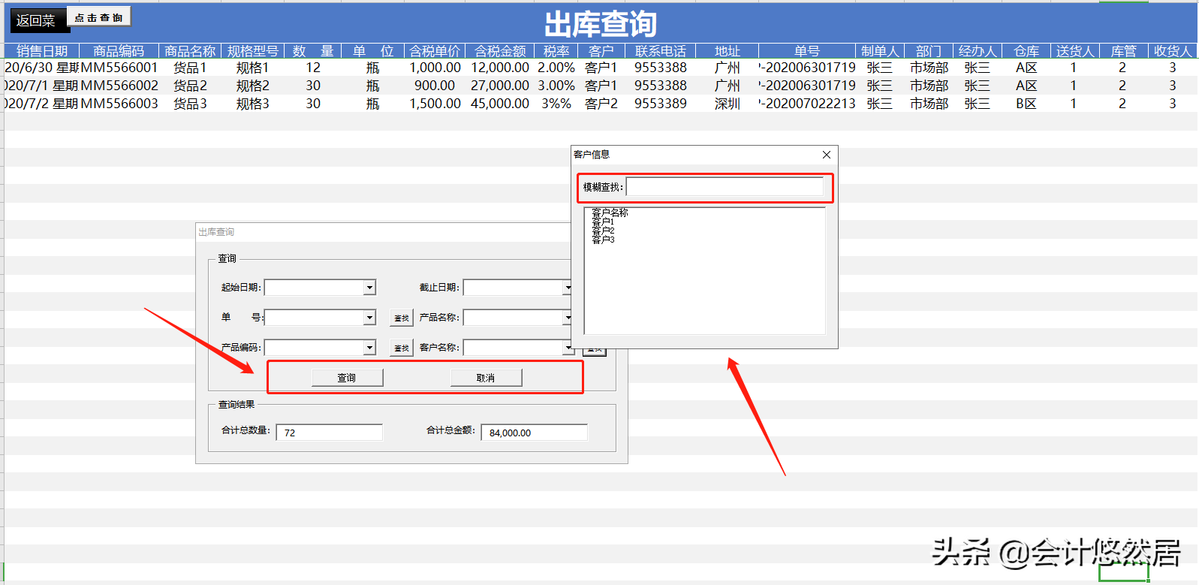Select the cell MM5566002

tap(119, 86)
